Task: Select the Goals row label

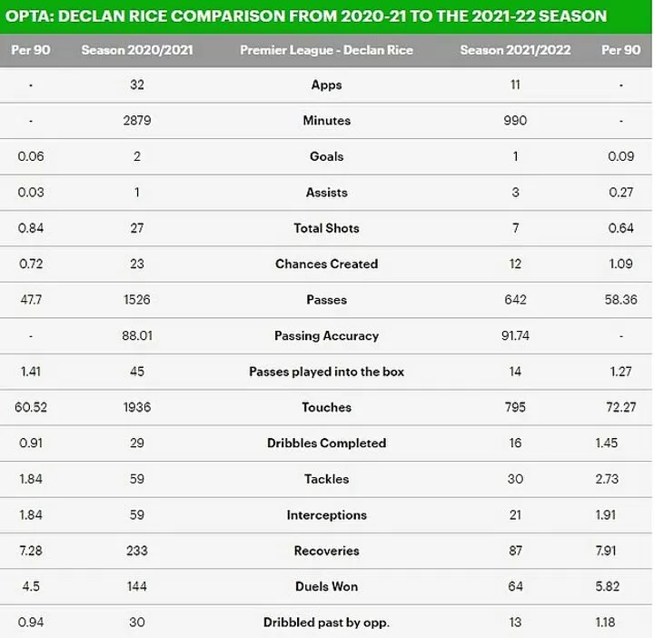Action: pyautogui.click(x=327, y=156)
